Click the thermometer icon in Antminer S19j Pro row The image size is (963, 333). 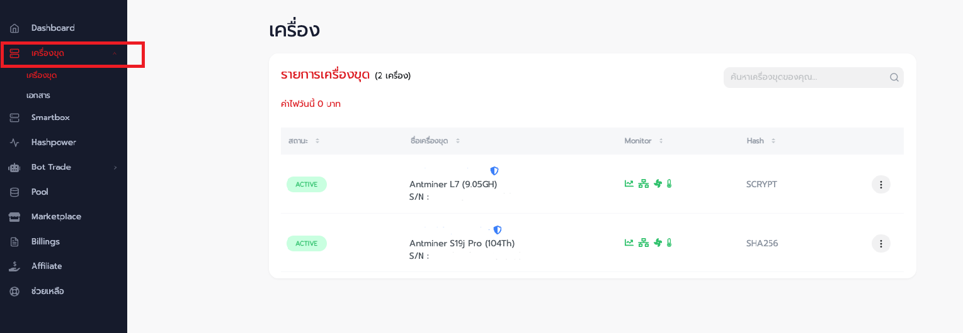point(669,243)
